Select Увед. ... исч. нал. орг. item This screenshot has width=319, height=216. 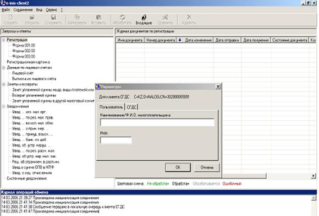point(29,112)
